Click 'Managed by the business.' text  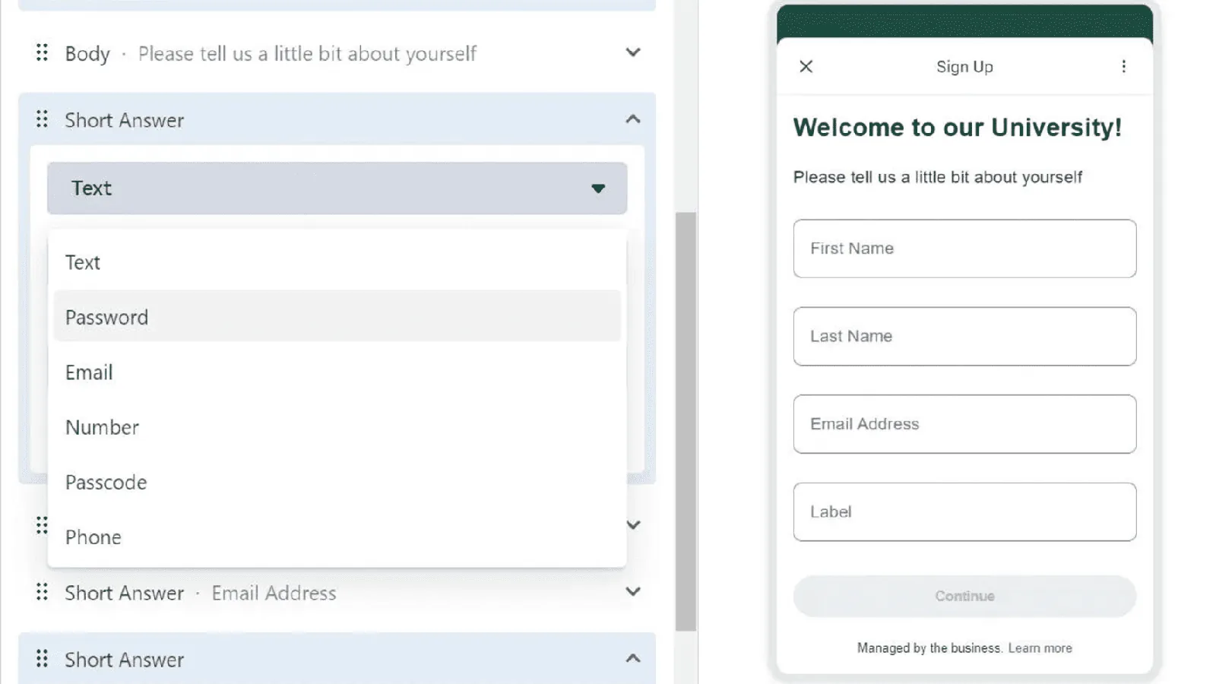click(929, 648)
